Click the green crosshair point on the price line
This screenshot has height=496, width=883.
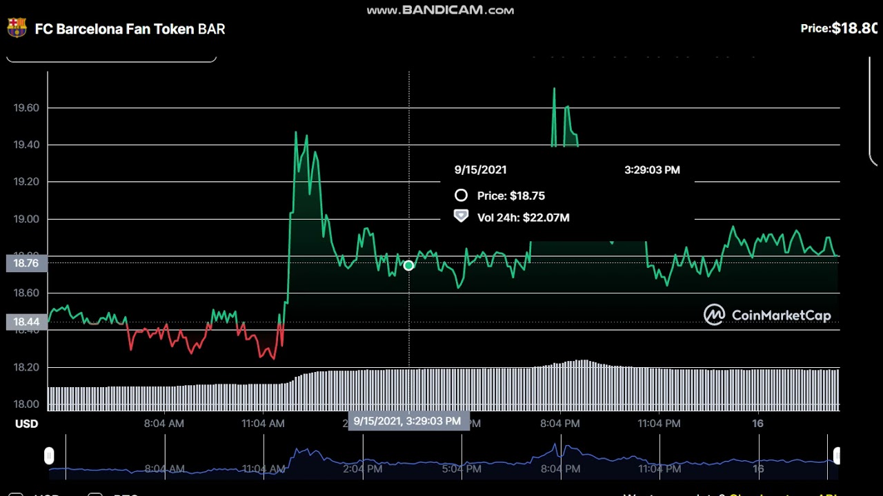pos(408,265)
